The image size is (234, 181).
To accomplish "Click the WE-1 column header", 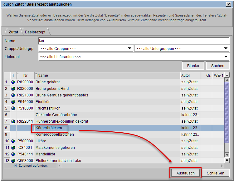I will (218, 76).
